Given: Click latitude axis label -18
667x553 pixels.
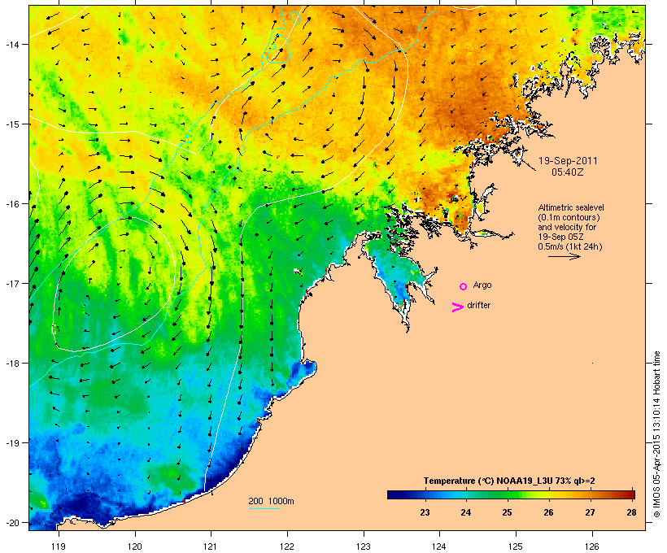Looking at the screenshot, I should click(x=12, y=364).
